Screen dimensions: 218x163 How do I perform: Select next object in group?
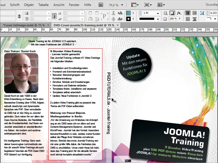click(x=120, y=19)
